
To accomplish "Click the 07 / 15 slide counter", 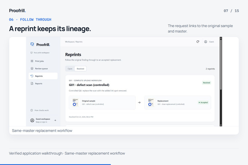I will click(x=231, y=11).
